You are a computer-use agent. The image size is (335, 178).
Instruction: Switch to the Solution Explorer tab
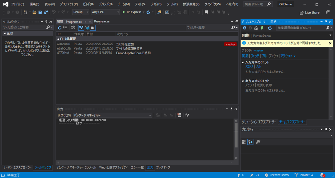coord(259,122)
